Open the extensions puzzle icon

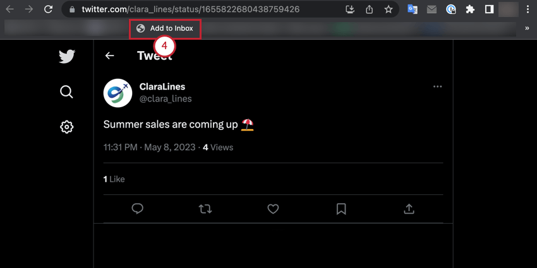[x=470, y=9]
